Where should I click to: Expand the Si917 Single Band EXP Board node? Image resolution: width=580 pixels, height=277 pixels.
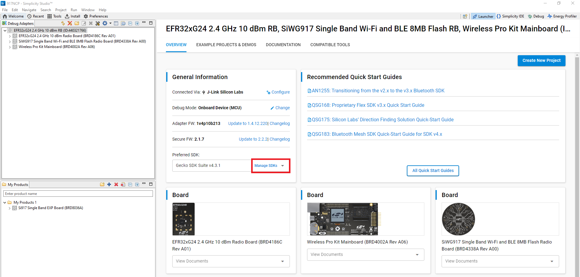9,208
